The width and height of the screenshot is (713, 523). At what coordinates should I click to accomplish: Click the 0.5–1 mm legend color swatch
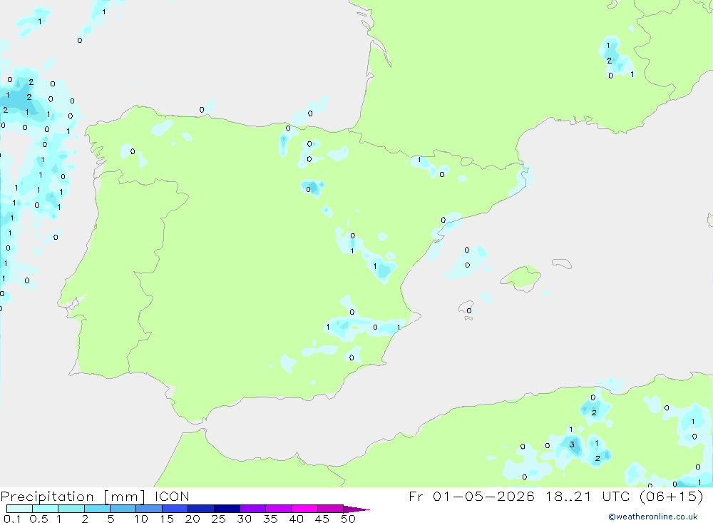tap(46, 509)
